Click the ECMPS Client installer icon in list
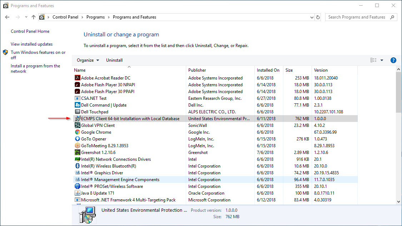 [x=78, y=119]
